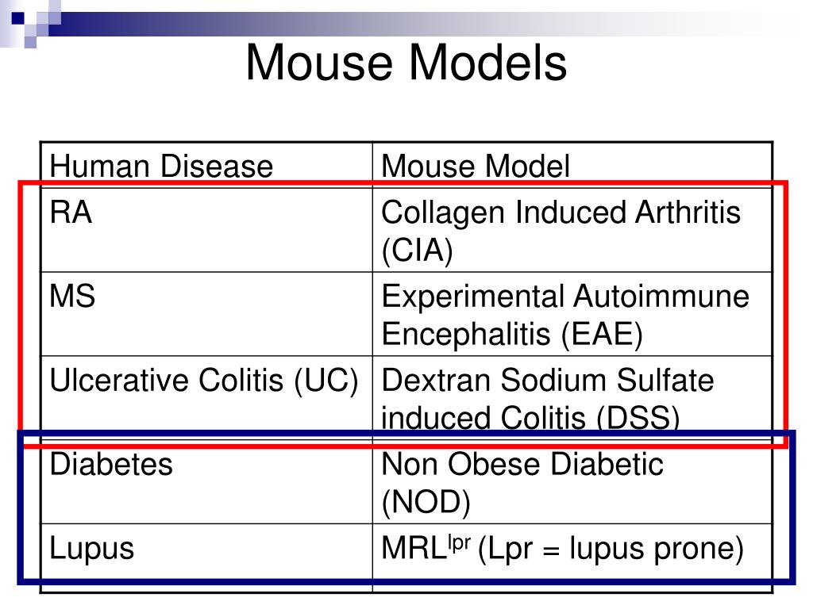This screenshot has width=813, height=609.
Task: Select 'Experimental Autoimmune Encephalitis (EAE)' cell
Action: [572, 313]
